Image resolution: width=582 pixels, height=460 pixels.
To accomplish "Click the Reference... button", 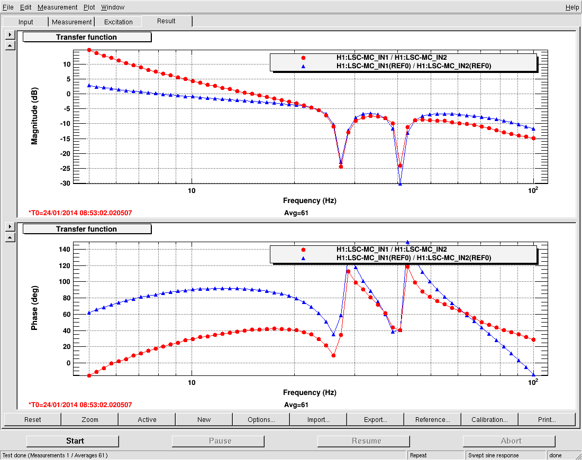I will [432, 419].
